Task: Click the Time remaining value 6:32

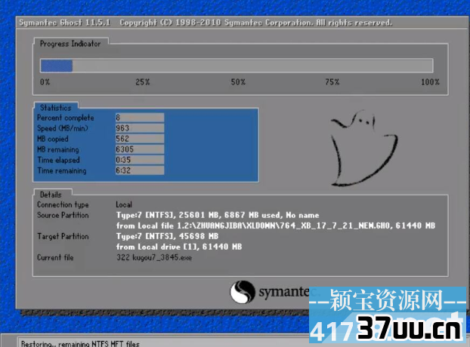Action: pyautogui.click(x=140, y=170)
